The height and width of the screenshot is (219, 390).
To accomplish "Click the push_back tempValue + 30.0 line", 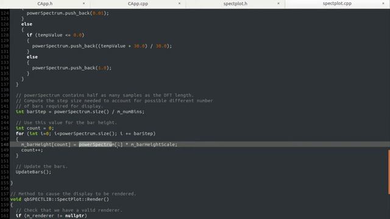I will tap(102, 46).
